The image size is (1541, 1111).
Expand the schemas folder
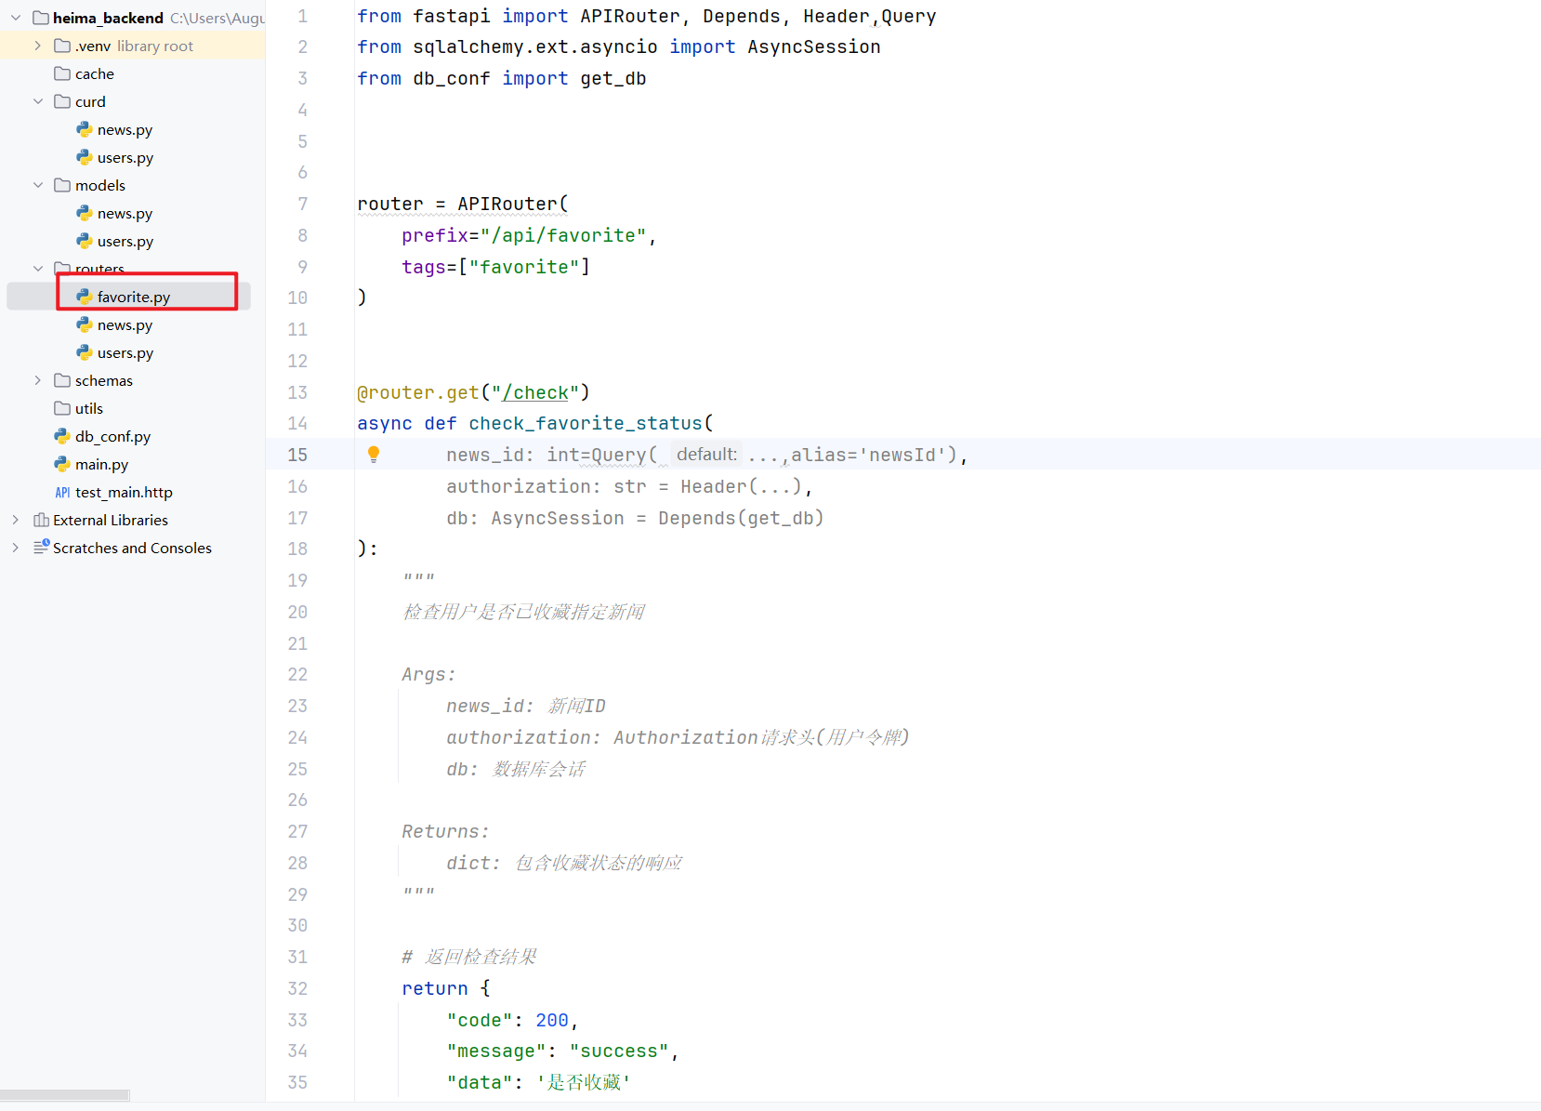[x=38, y=380]
